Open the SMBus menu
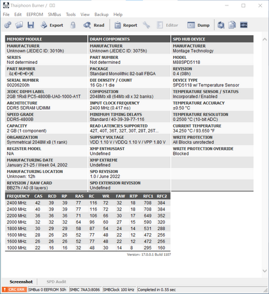 click(x=54, y=14)
